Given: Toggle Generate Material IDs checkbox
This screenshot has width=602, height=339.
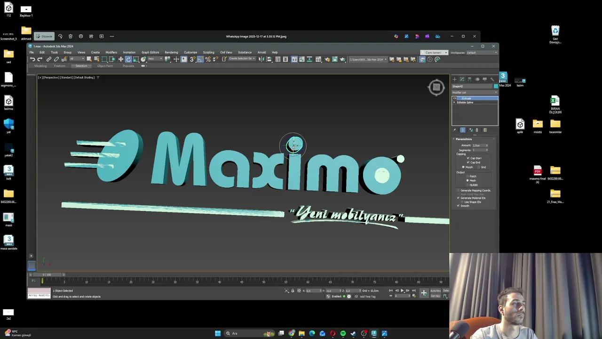Looking at the screenshot, I should (x=458, y=198).
